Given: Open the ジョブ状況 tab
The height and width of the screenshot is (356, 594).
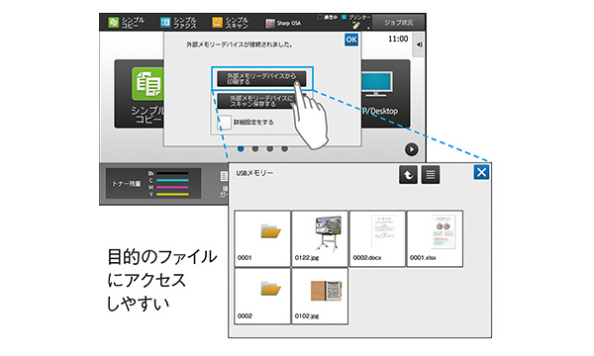Looking at the screenshot, I should tap(399, 23).
